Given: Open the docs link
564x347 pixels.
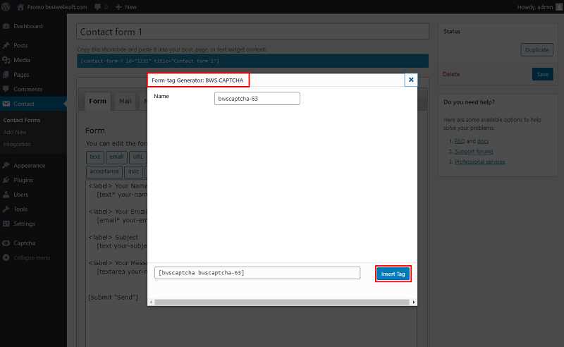Looking at the screenshot, I should coord(483,141).
